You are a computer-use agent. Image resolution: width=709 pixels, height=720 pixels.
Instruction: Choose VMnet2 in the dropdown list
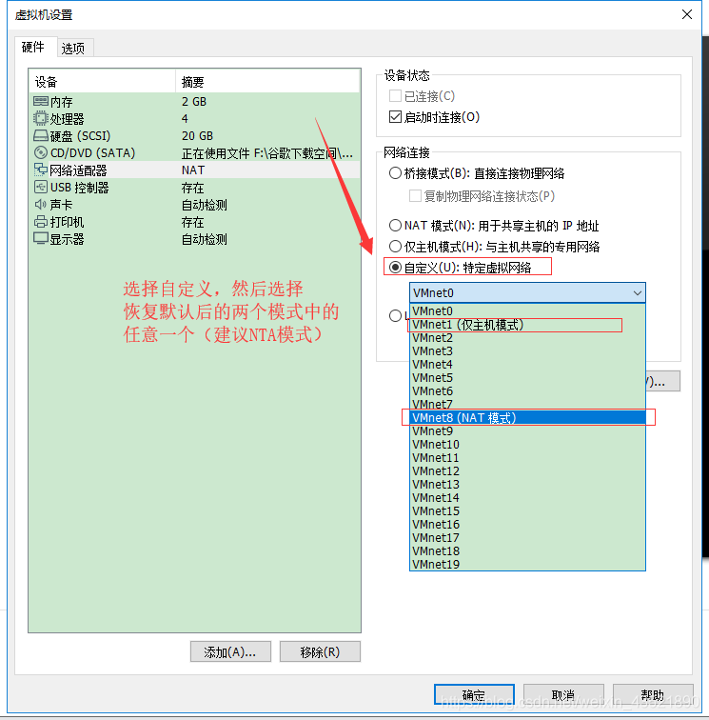[527, 338]
